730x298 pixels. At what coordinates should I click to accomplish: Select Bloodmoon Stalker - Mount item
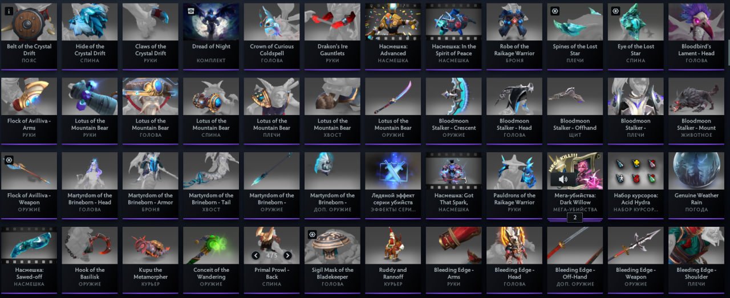696,108
